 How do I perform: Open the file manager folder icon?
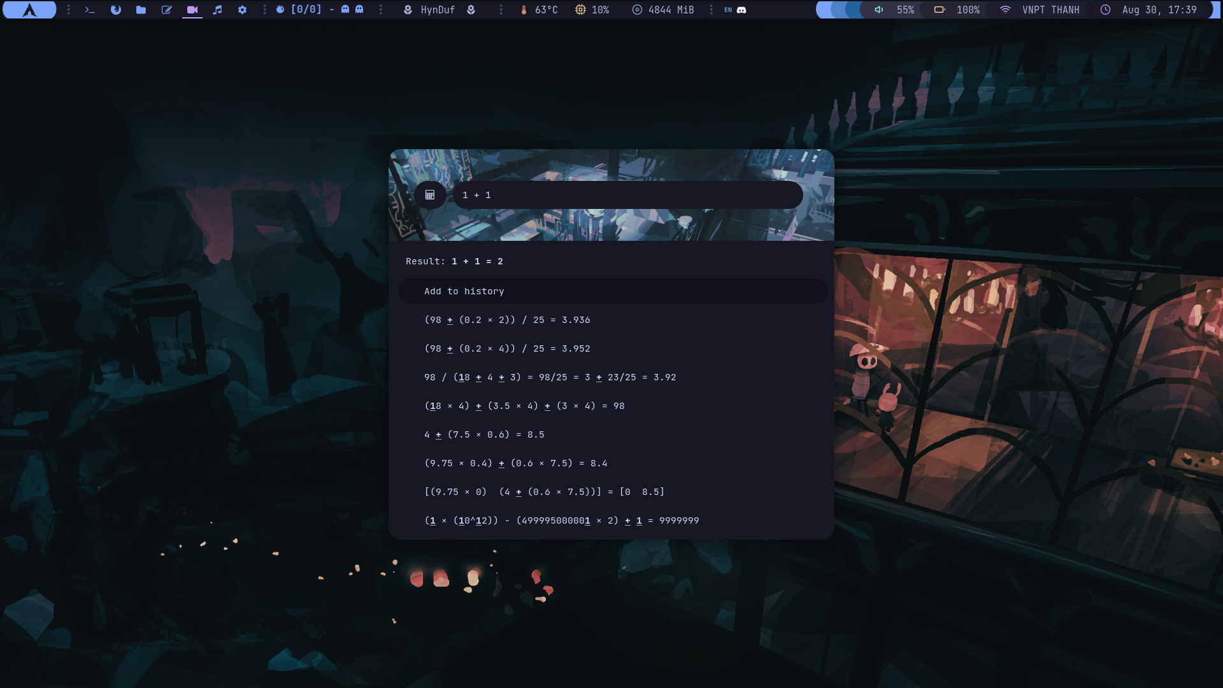coord(141,10)
